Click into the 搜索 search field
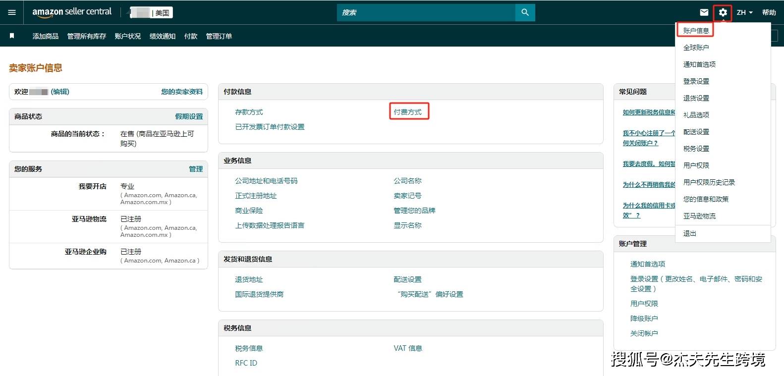This screenshot has width=784, height=376. click(426, 12)
